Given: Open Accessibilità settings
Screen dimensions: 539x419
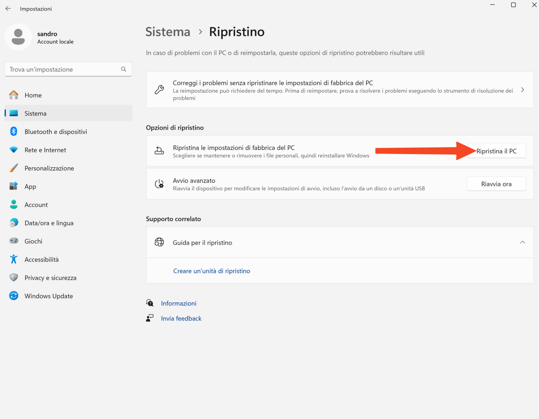Looking at the screenshot, I should pyautogui.click(x=68, y=259).
